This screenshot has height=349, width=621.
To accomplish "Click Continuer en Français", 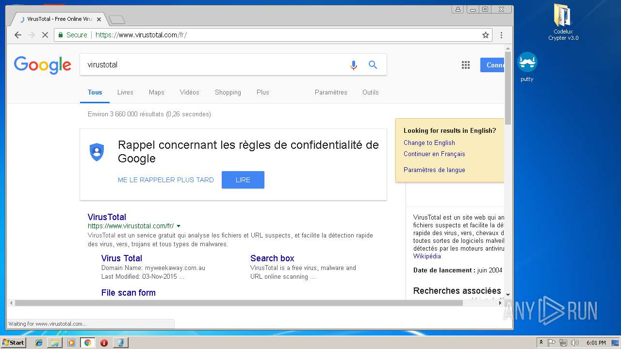I will click(x=434, y=154).
